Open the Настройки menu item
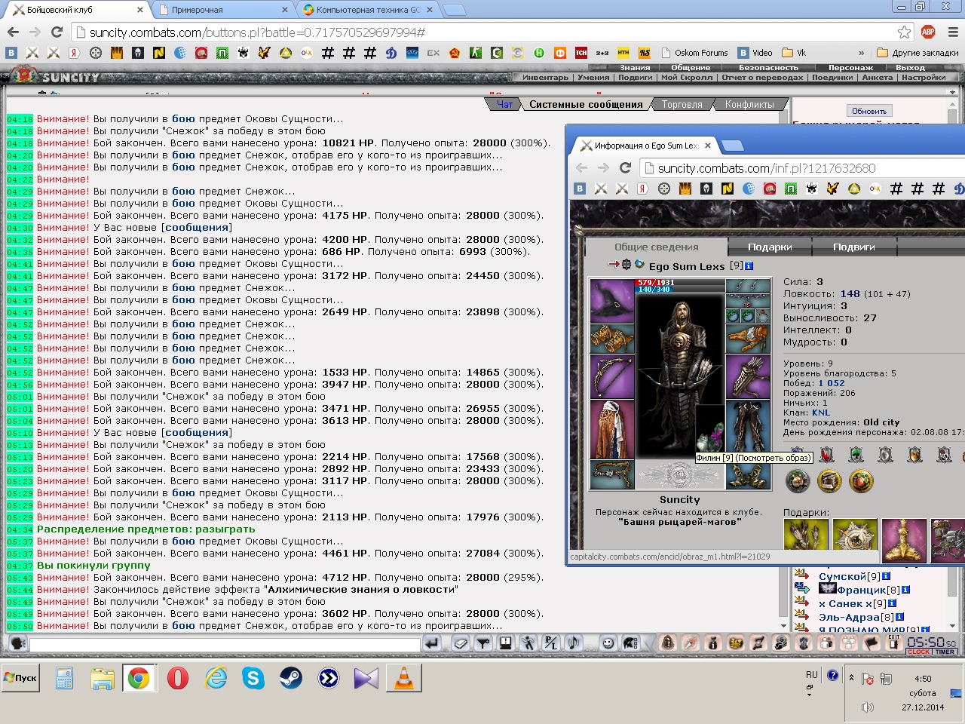965x724 pixels. click(x=924, y=77)
